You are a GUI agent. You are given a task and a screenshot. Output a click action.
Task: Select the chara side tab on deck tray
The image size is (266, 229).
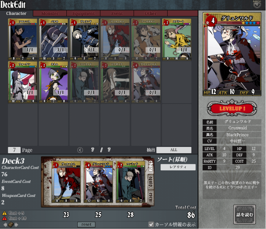click(151, 166)
